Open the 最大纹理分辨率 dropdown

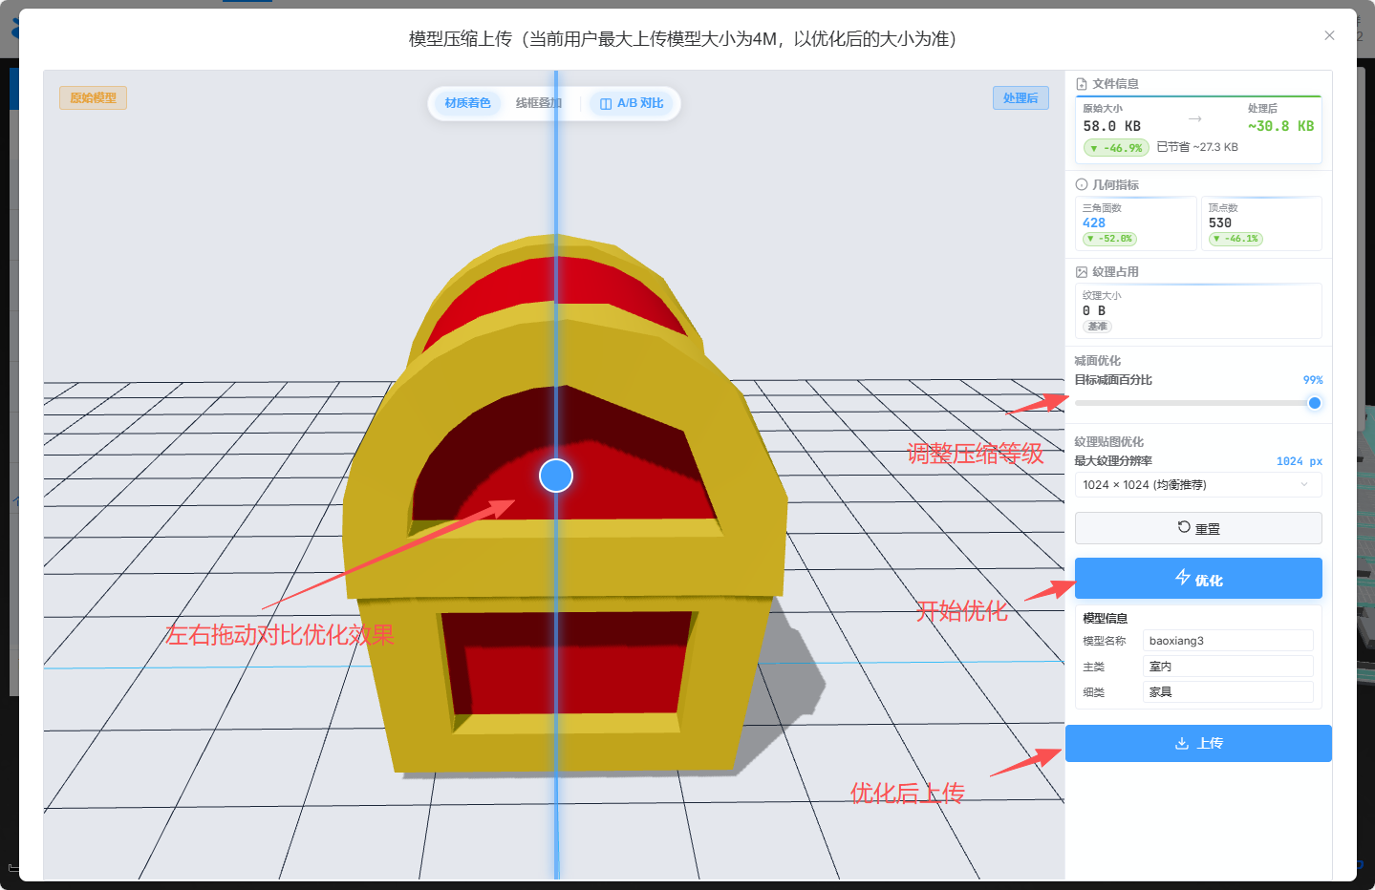(1198, 485)
